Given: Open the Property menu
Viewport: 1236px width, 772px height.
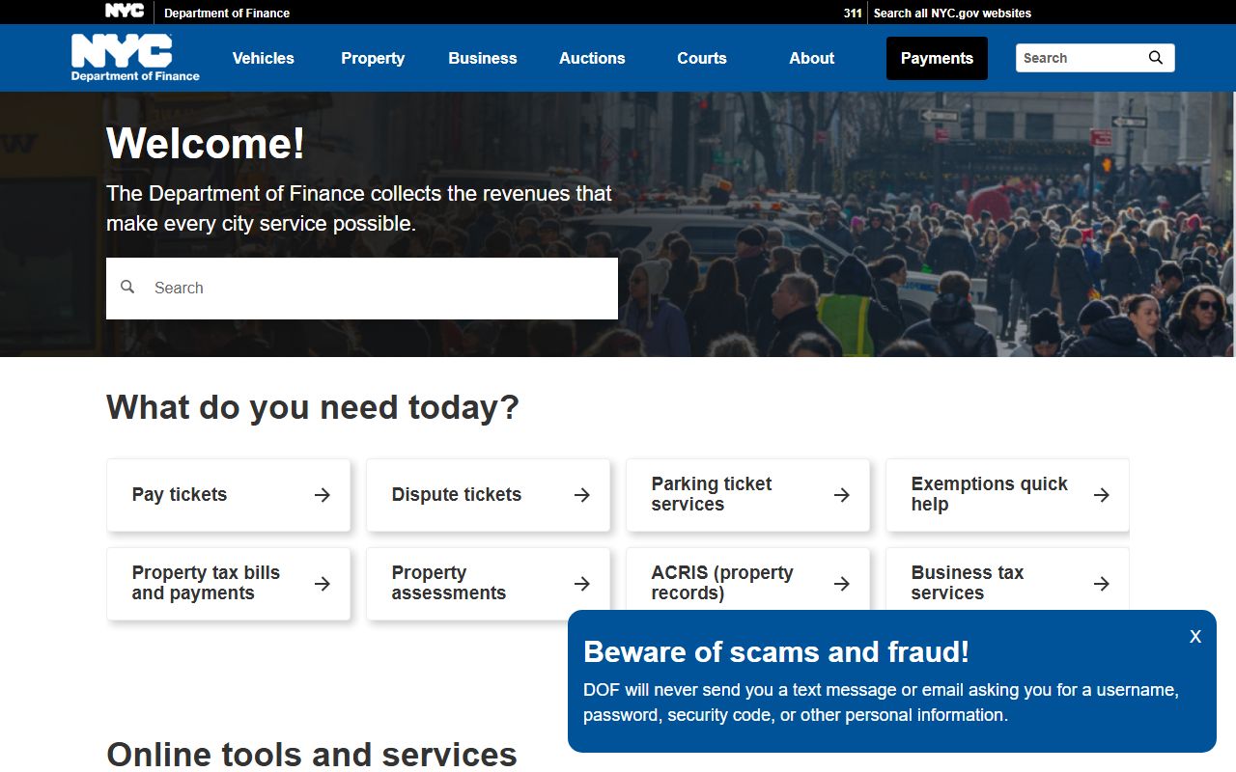Looking at the screenshot, I should 373,58.
